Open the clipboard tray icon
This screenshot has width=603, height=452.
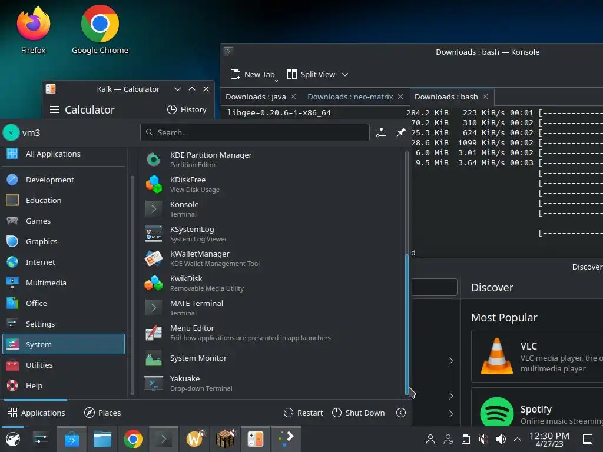pyautogui.click(x=465, y=439)
